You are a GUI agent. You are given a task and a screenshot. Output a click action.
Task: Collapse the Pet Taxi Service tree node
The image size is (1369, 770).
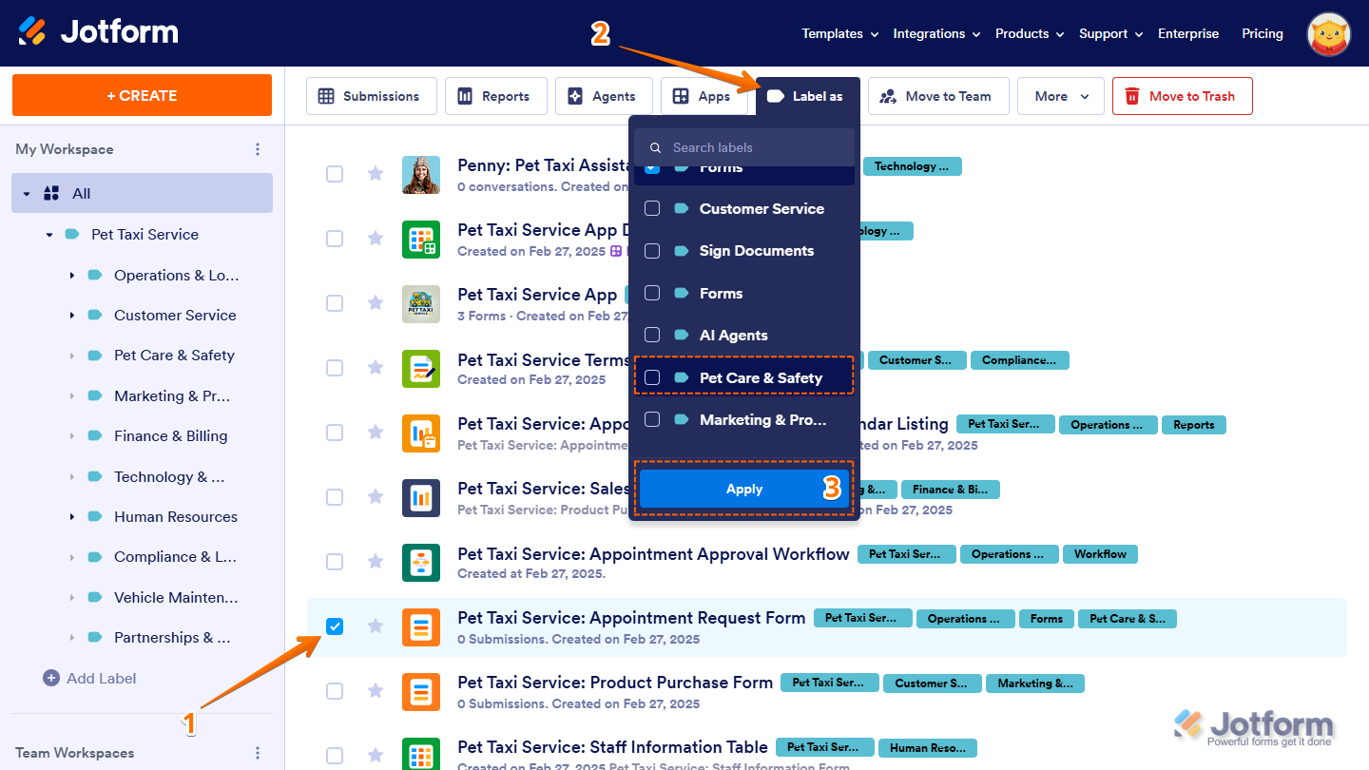pos(49,235)
